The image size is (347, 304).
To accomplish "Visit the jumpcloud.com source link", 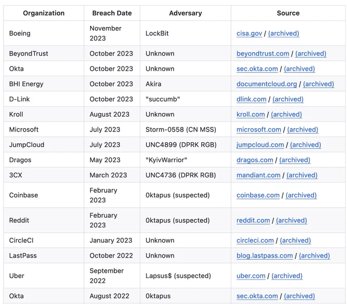I will click(x=260, y=145).
